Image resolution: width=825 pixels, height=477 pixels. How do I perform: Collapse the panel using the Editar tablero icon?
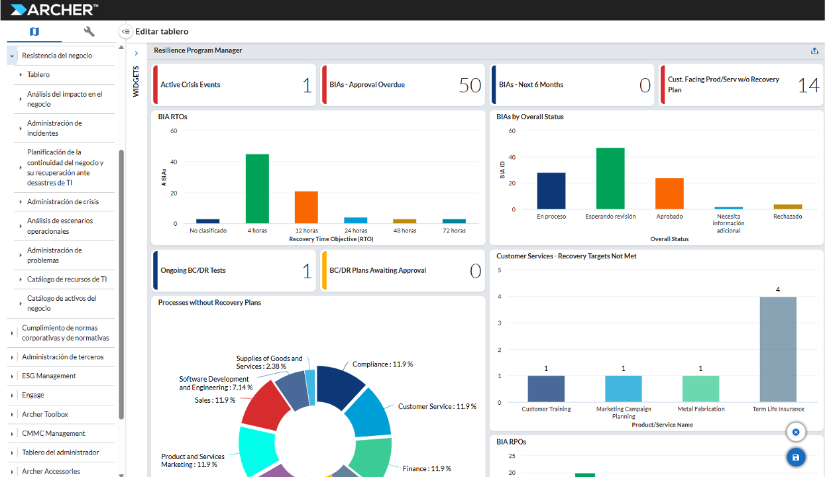point(125,30)
